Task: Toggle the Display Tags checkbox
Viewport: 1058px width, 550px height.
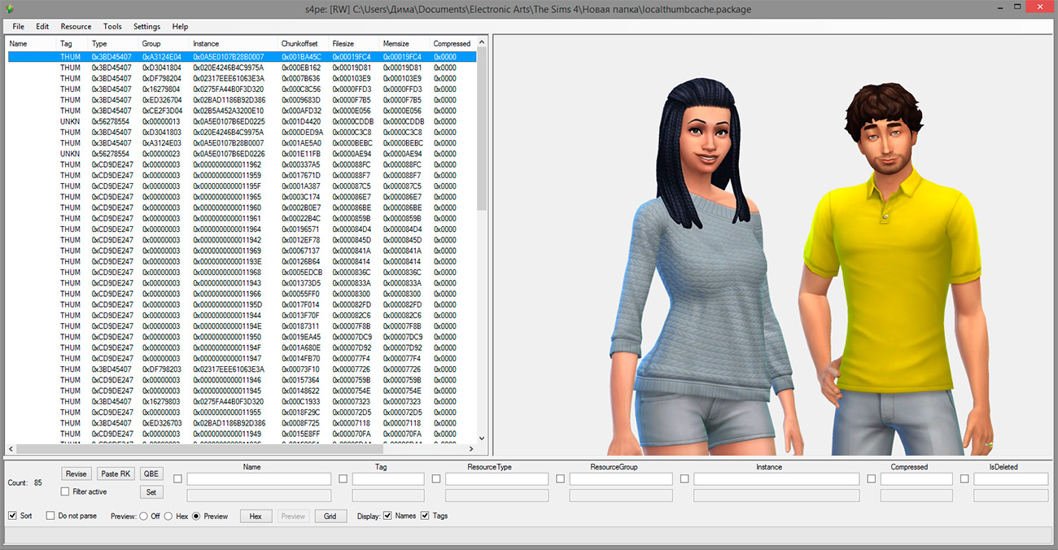Action: [425, 516]
